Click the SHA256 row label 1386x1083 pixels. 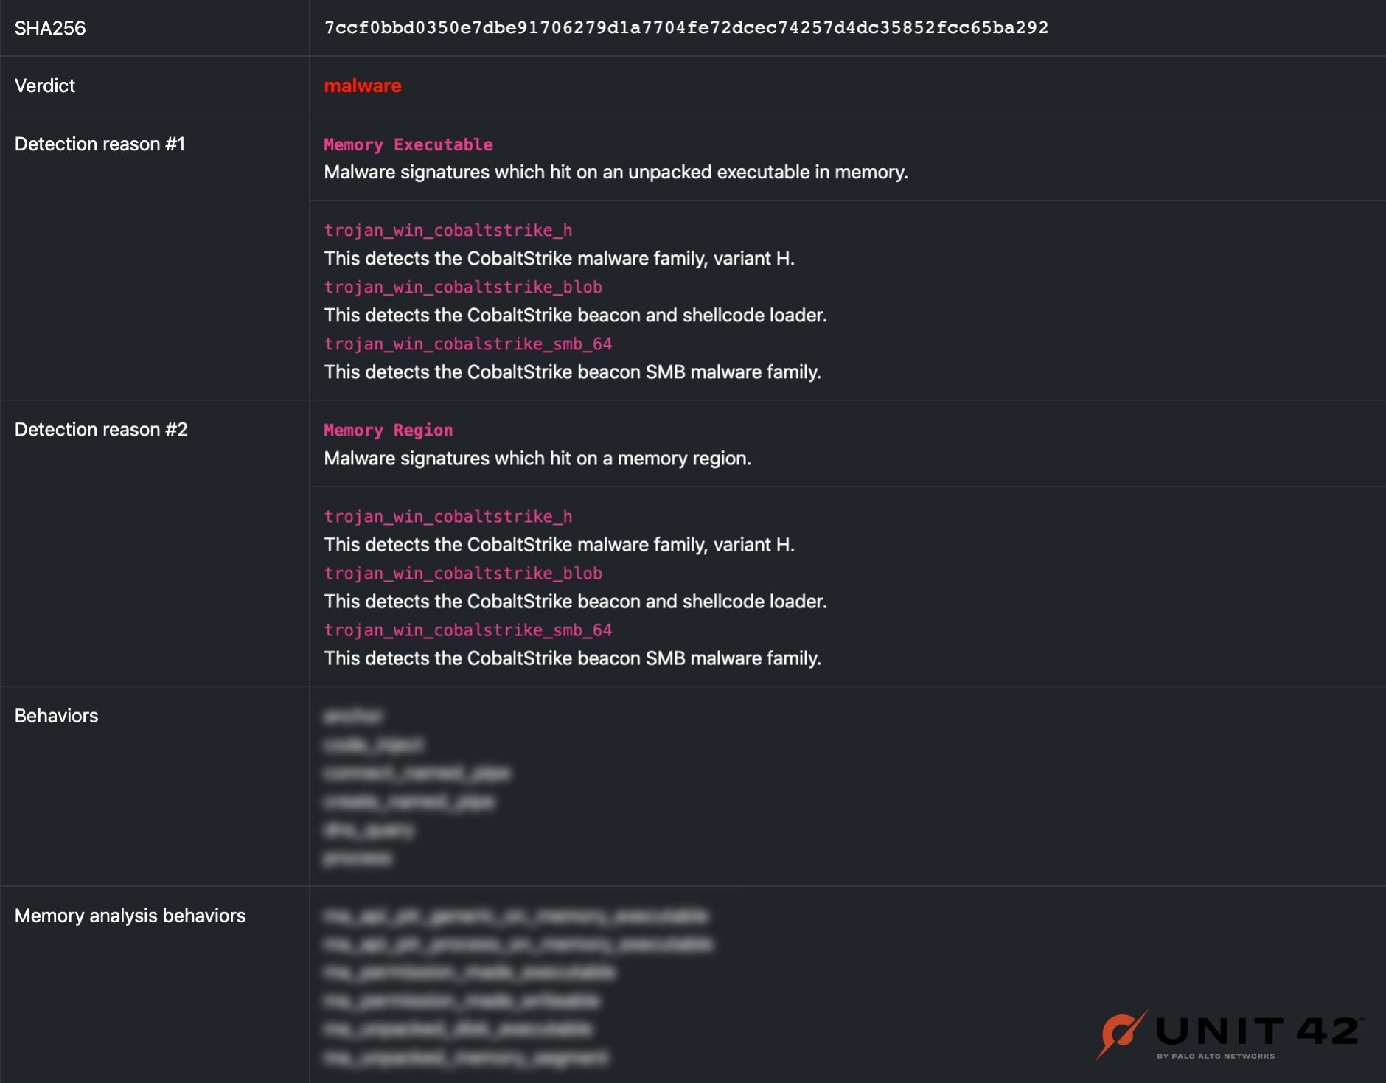tap(50, 28)
